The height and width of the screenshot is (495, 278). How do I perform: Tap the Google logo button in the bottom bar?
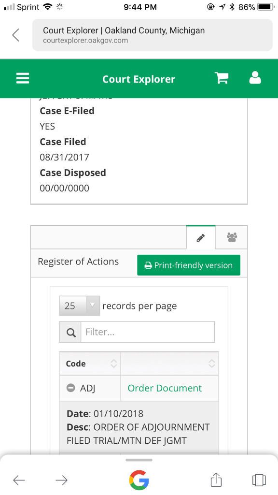click(139, 480)
